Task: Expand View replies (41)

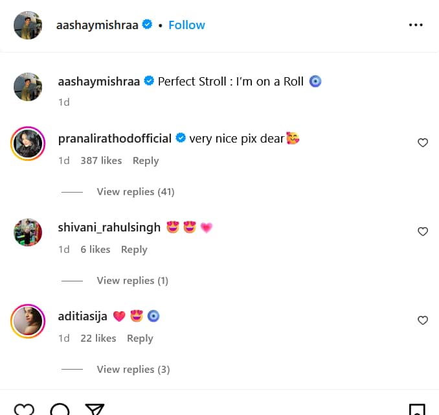Action: click(x=135, y=192)
